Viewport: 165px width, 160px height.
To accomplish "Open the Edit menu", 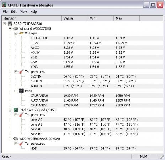I will click(x=14, y=12).
